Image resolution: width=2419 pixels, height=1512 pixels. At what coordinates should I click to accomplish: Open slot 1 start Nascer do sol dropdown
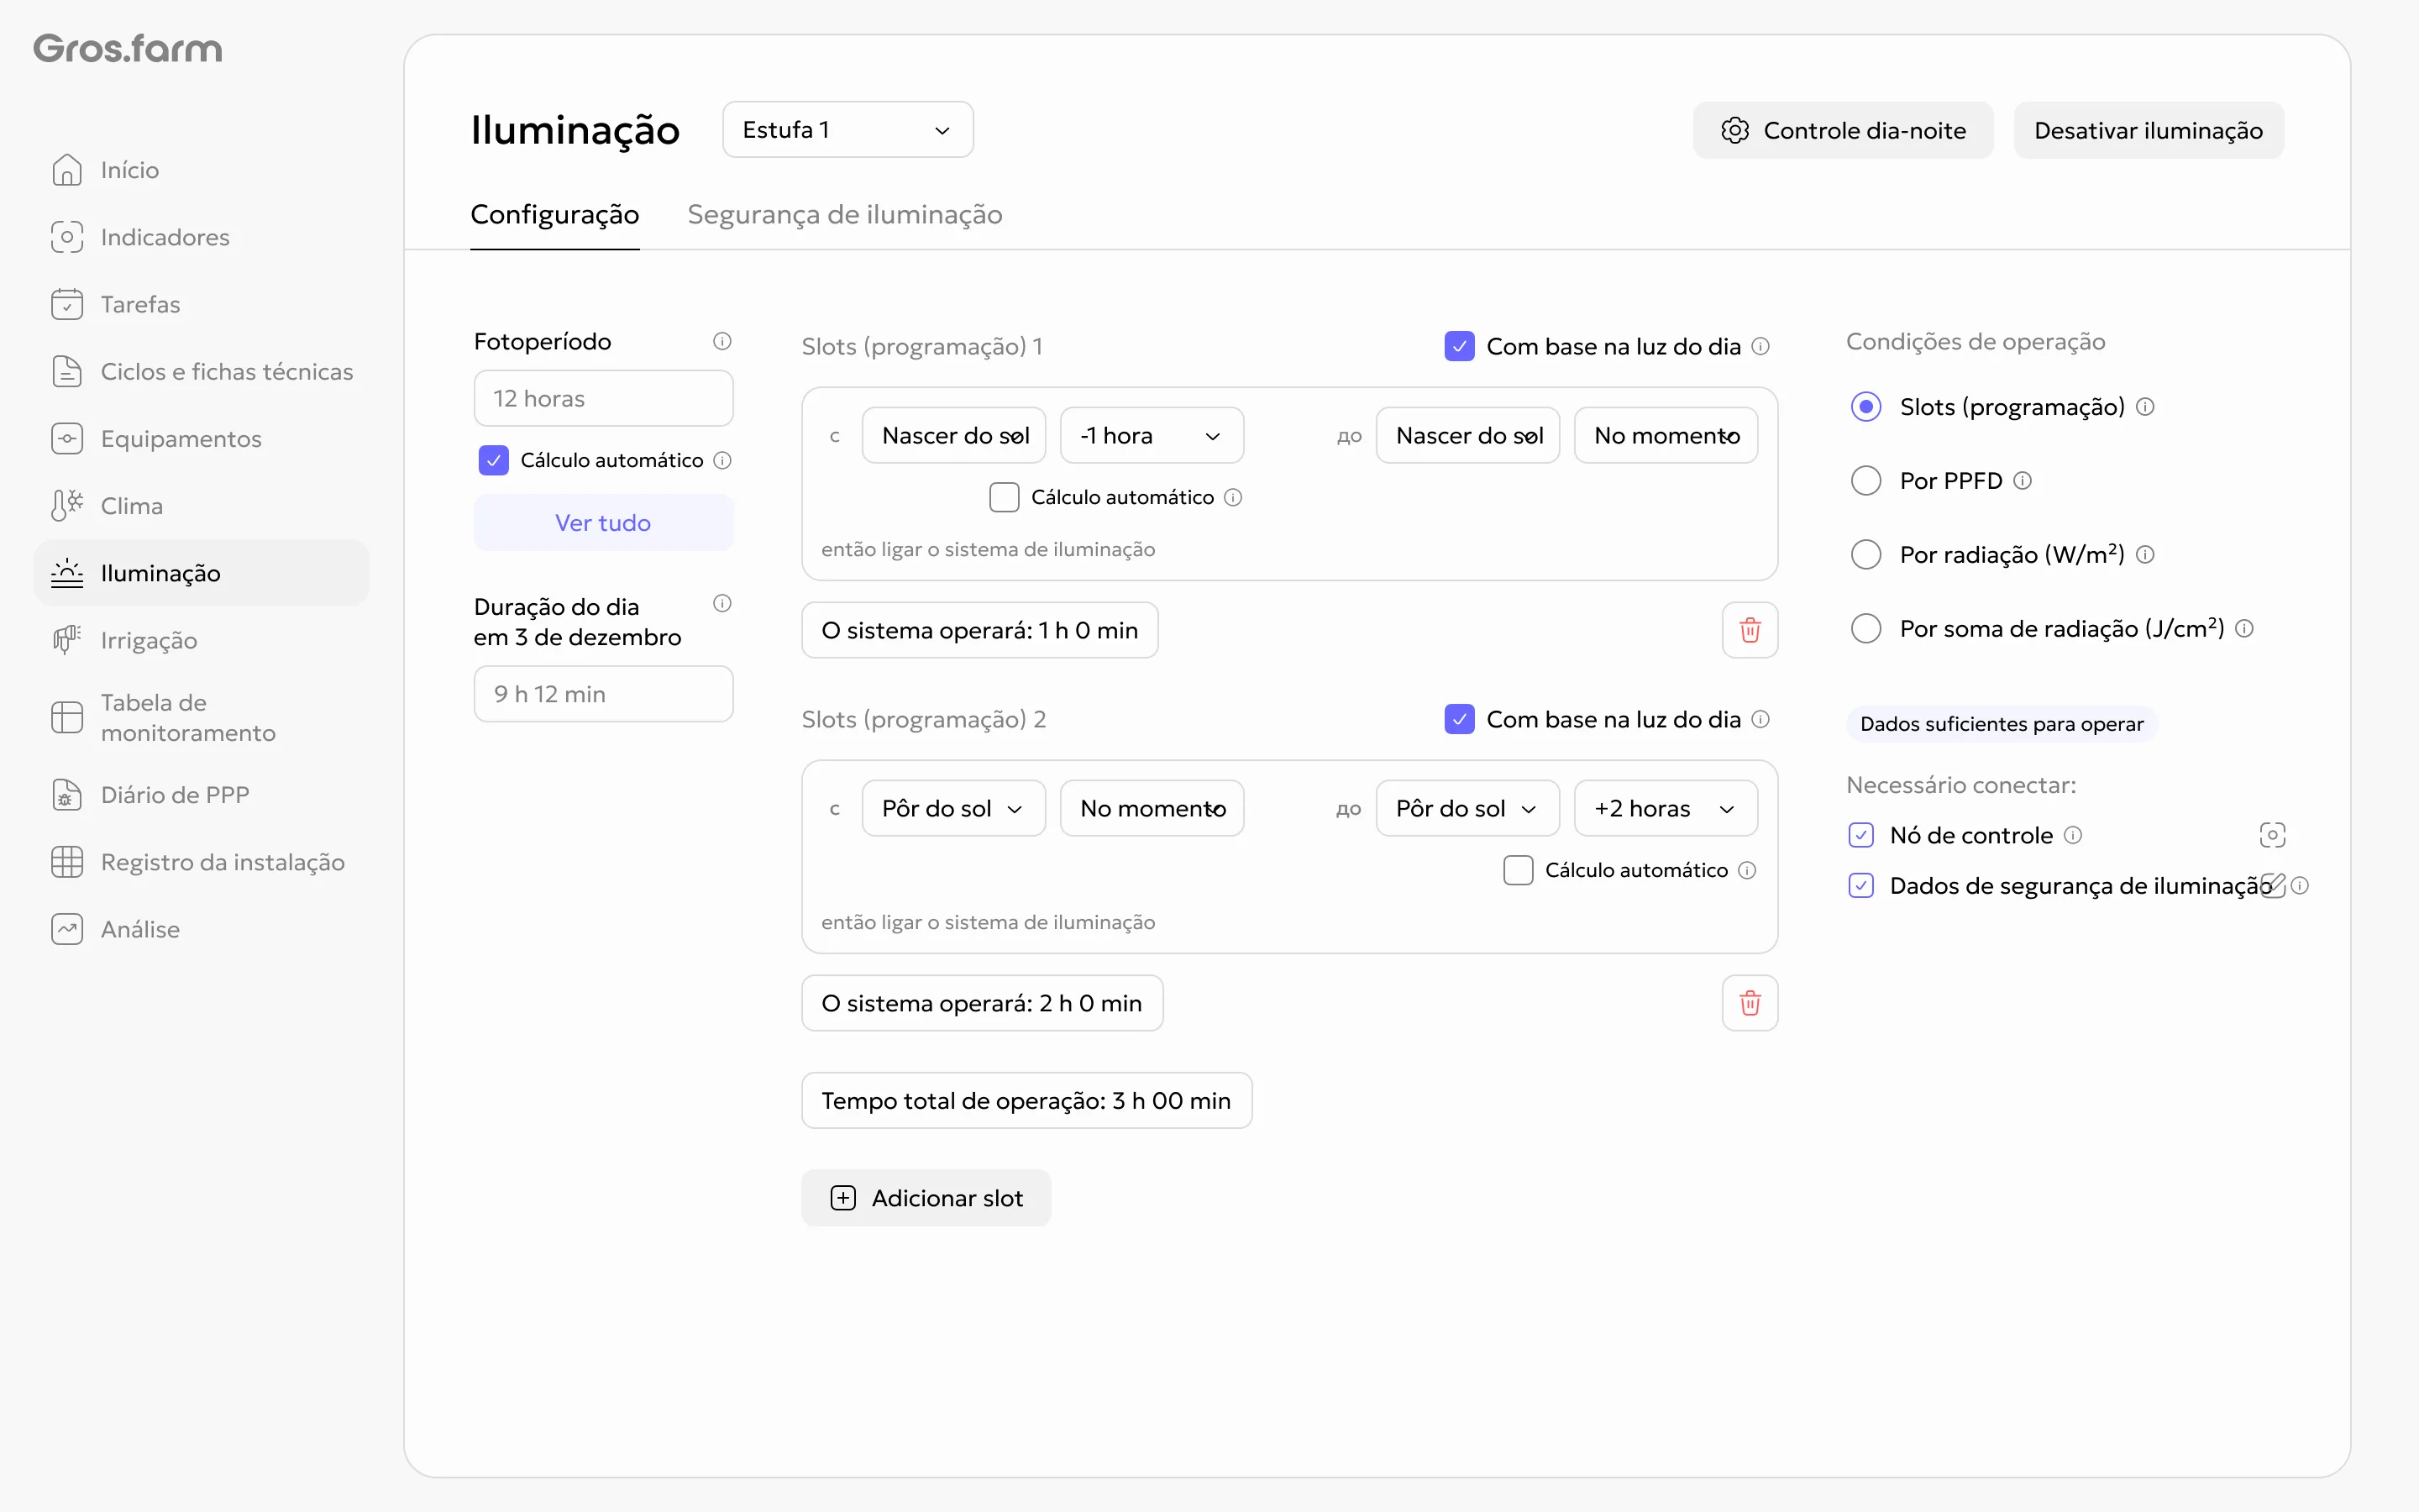click(953, 435)
